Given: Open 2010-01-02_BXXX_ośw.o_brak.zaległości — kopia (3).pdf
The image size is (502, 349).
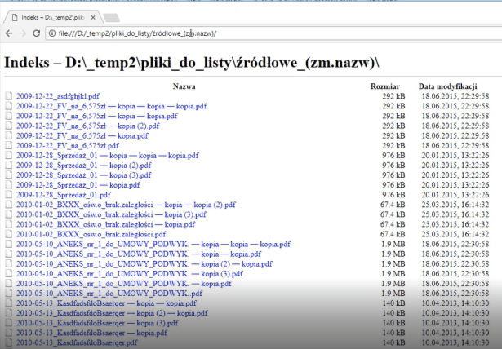Looking at the screenshot, I should tap(111, 214).
